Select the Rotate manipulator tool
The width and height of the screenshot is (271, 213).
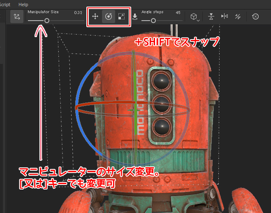click(108, 16)
